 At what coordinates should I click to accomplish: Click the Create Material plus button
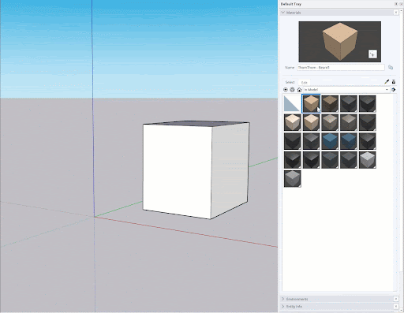[x=372, y=54]
